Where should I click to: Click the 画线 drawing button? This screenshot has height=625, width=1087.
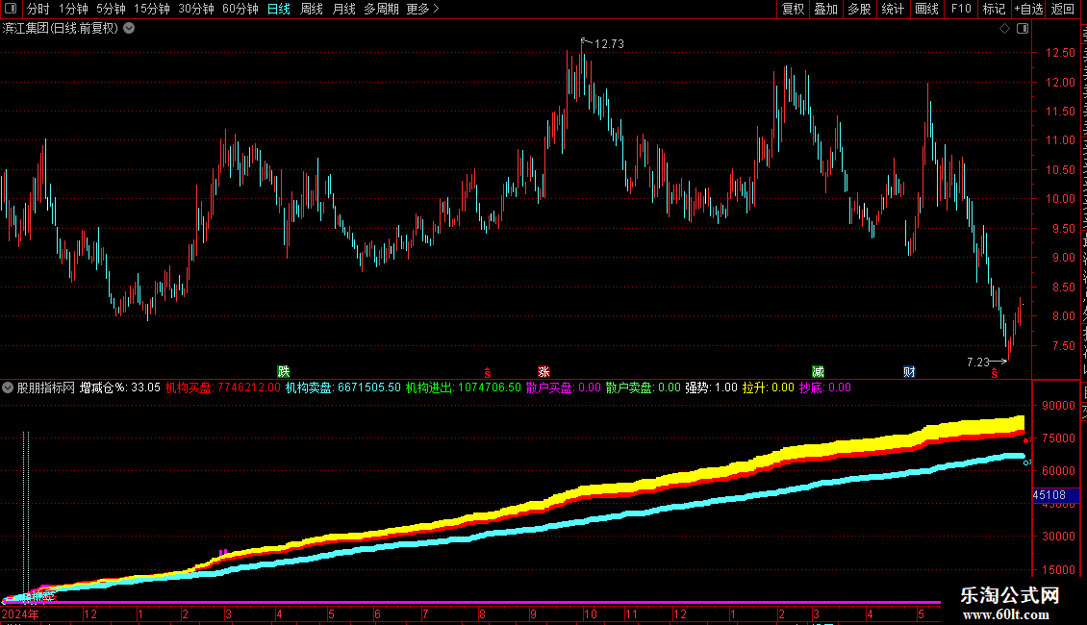[x=926, y=9]
